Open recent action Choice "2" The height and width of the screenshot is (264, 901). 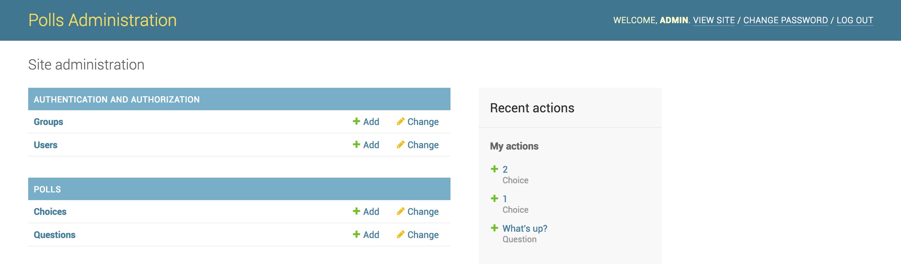click(x=505, y=170)
